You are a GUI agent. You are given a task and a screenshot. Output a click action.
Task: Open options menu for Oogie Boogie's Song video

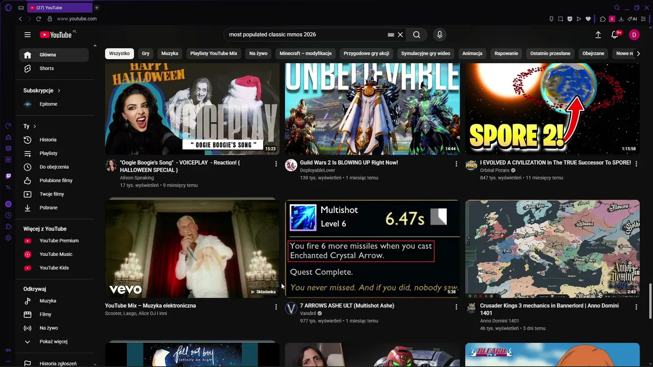click(x=276, y=164)
